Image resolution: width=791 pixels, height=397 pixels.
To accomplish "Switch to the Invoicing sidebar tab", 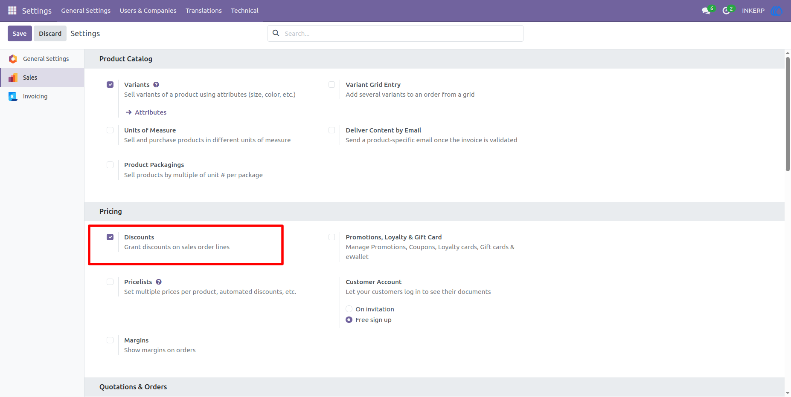I will [x=42, y=96].
